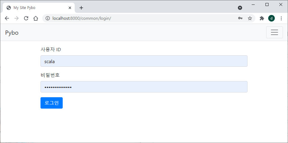Open the Chrome profile avatar 'd'
This screenshot has width=288, height=143.
point(271,18)
